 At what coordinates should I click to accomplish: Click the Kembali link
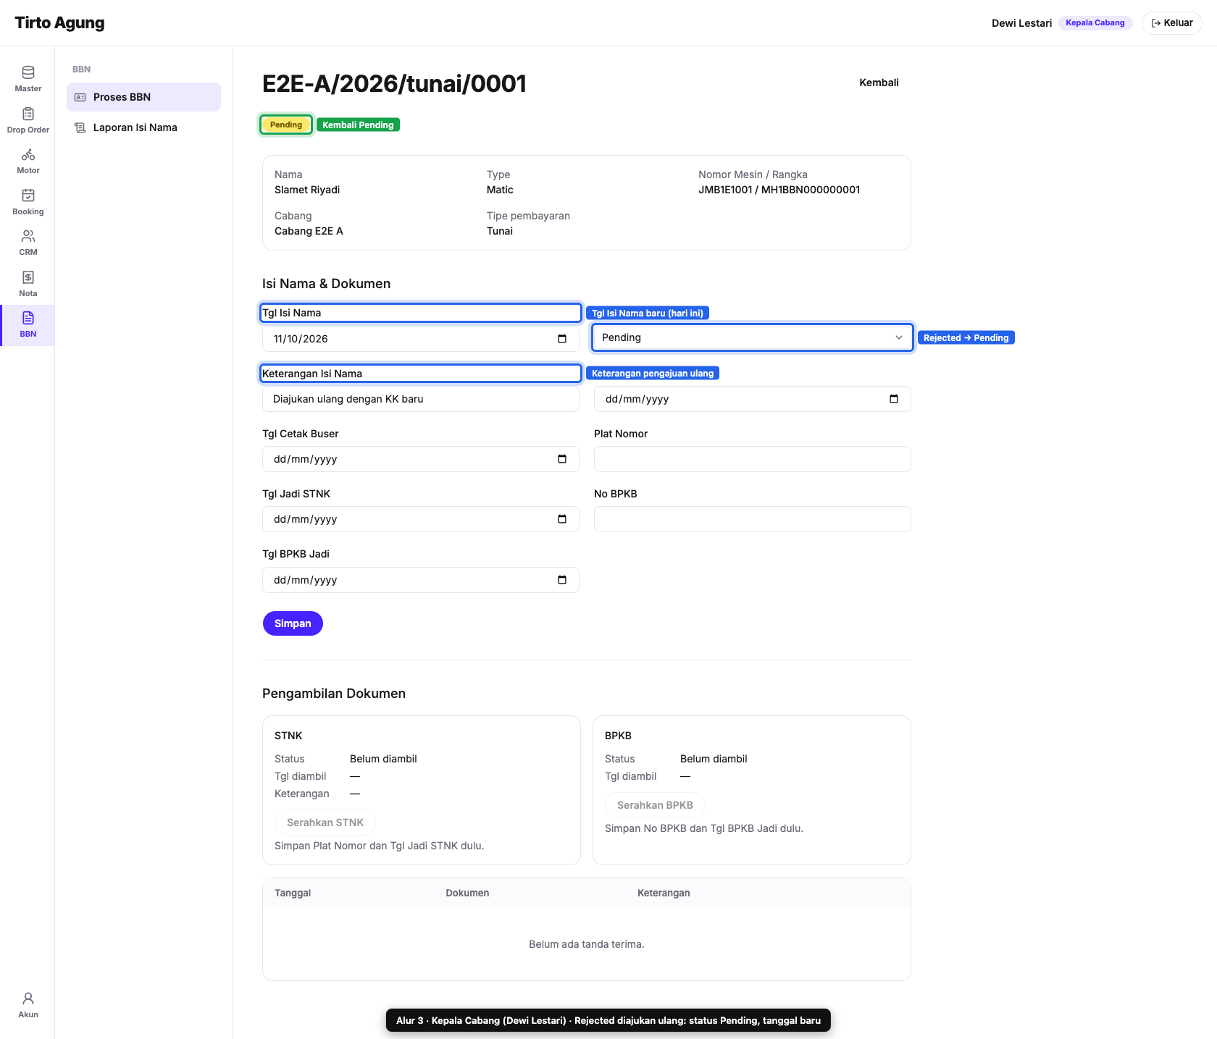[879, 83]
